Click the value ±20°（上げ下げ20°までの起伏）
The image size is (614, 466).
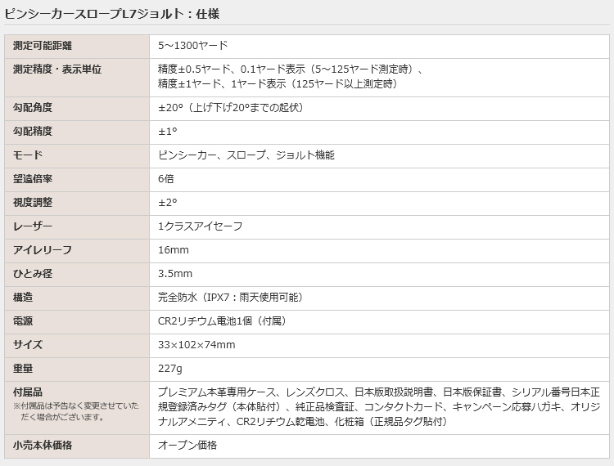point(230,108)
